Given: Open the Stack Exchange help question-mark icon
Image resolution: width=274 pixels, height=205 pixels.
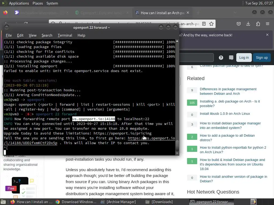Looking at the screenshot, I should (221, 58).
